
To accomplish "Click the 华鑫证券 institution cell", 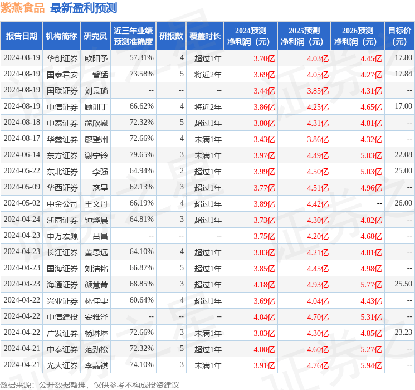I will point(62,139).
